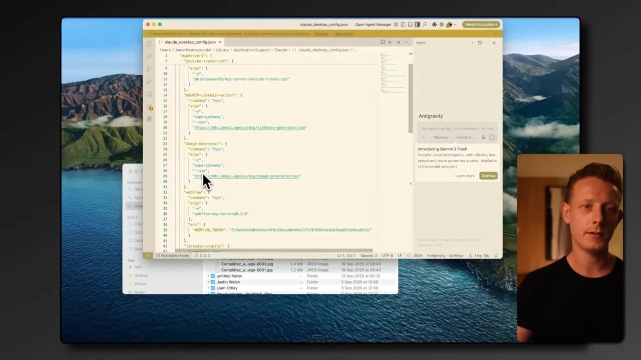Image resolution: width=641 pixels, height=360 pixels.
Task: Click the back navigation arrow above the editor
Action: pos(390,42)
